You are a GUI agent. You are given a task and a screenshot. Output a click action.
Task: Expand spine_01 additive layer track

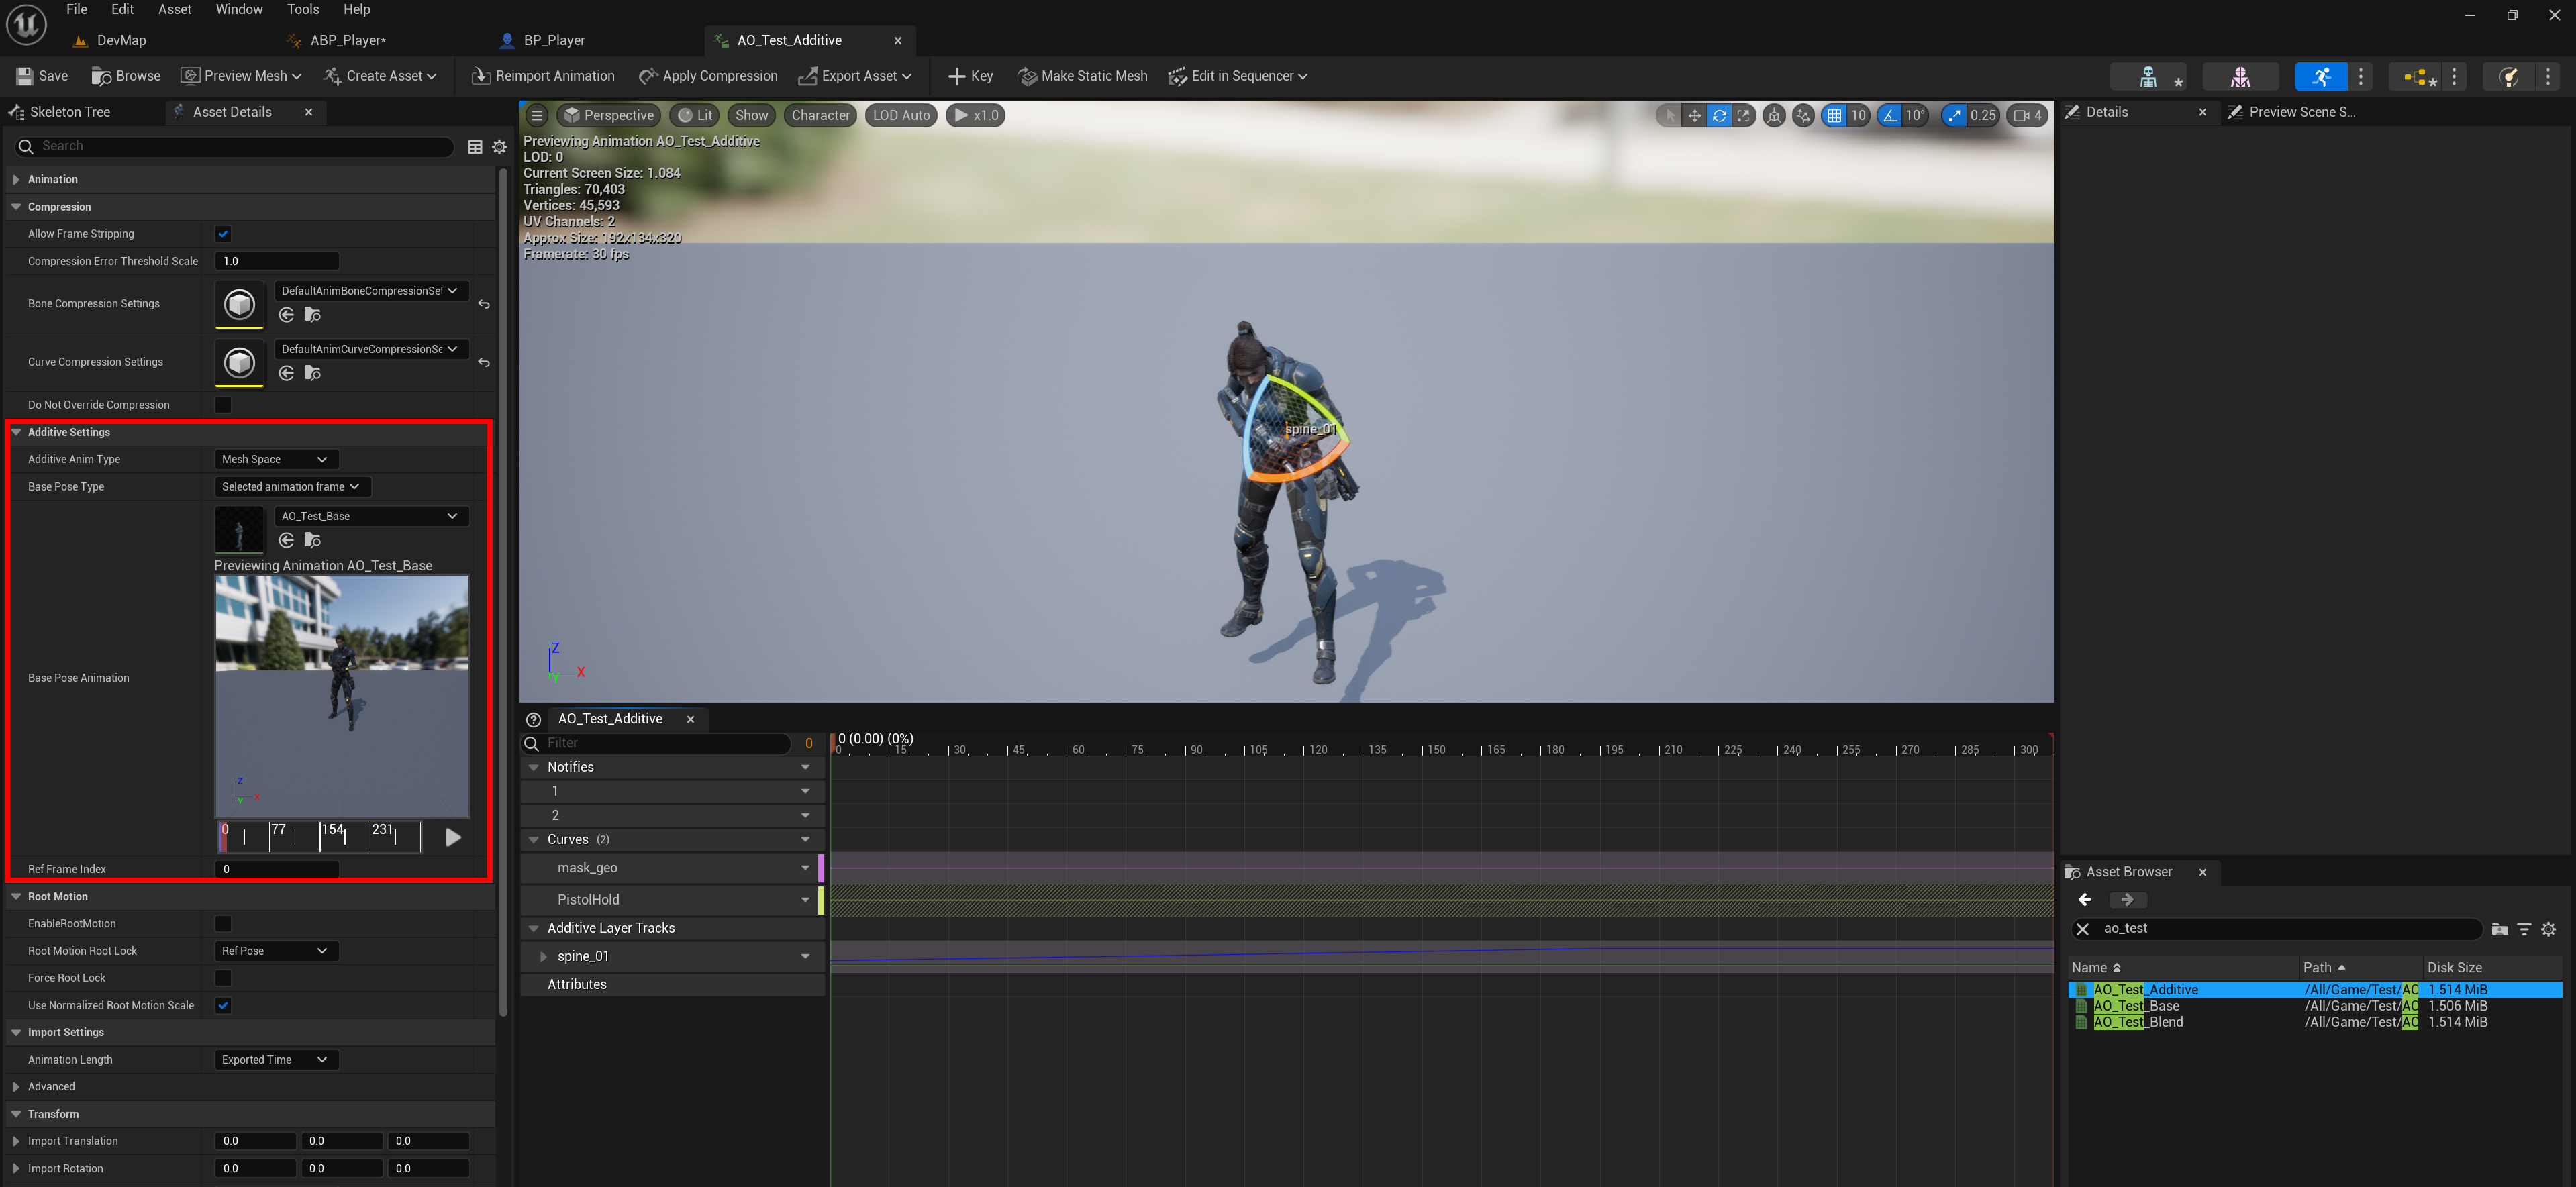(543, 958)
